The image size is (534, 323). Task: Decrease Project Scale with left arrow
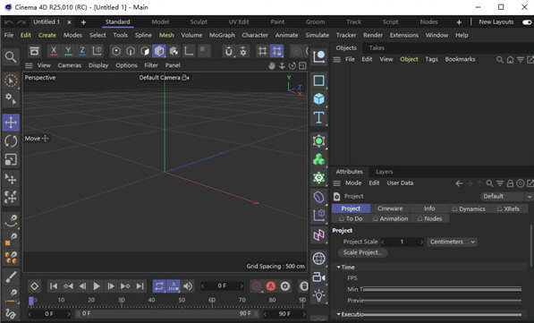pos(383,242)
